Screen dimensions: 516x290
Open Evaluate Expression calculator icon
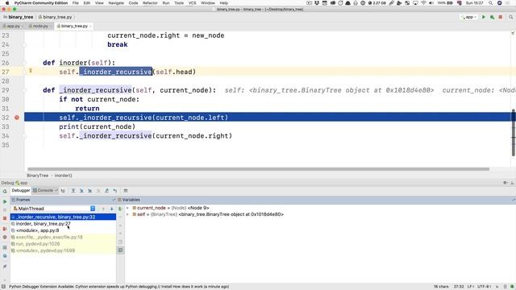(126, 191)
